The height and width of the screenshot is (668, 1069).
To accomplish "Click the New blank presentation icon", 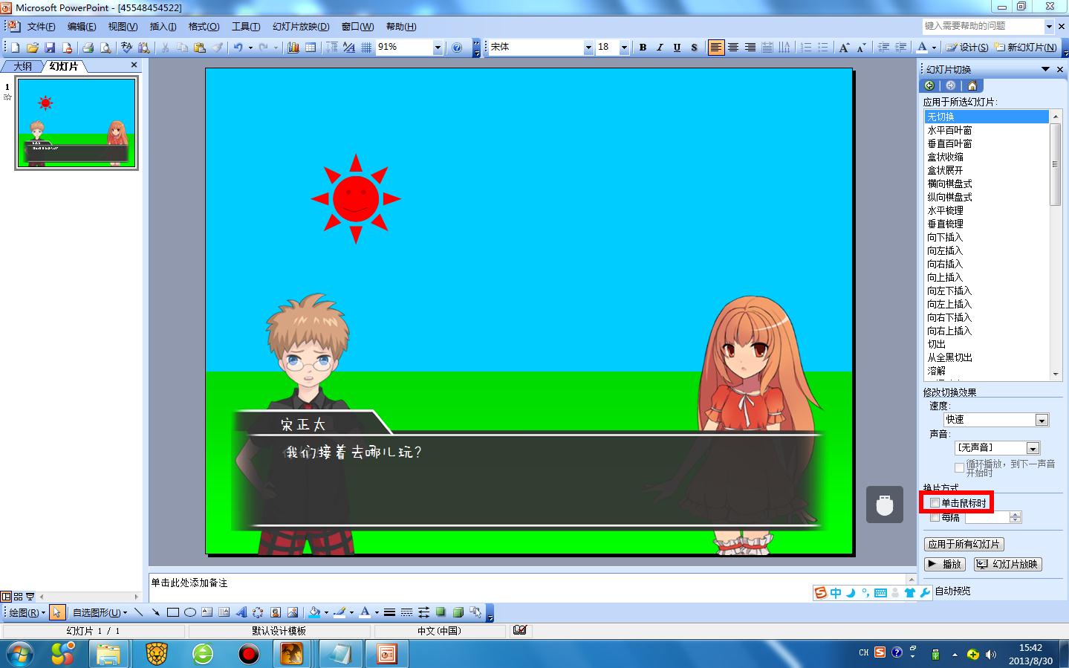I will 15,48.
